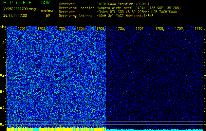Click the 'Ovserver' field label
Viewport: 206px width, 131px height.
coord(67,4)
